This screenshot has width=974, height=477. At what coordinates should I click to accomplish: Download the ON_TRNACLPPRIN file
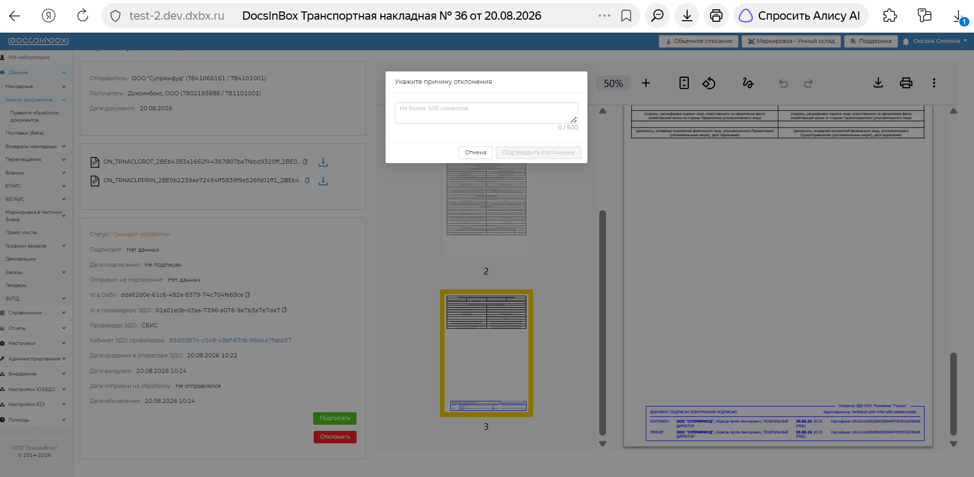pyautogui.click(x=323, y=181)
